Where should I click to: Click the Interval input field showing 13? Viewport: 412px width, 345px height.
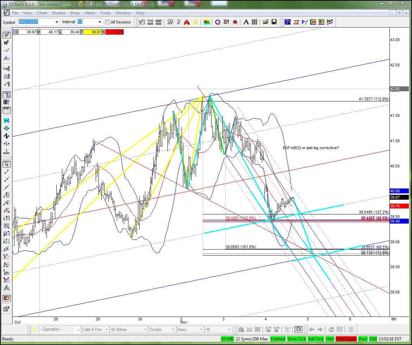click(87, 22)
